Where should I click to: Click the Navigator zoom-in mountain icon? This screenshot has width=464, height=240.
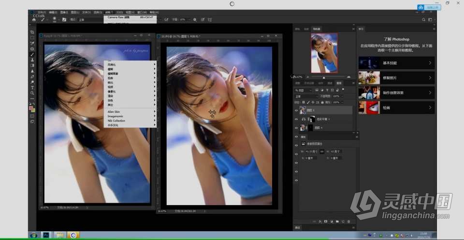click(x=348, y=77)
